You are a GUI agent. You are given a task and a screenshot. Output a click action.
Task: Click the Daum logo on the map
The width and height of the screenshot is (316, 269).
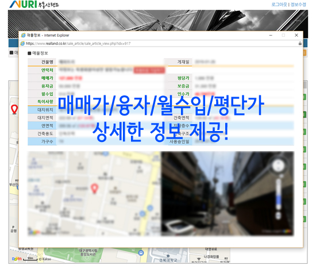tap(17, 259)
